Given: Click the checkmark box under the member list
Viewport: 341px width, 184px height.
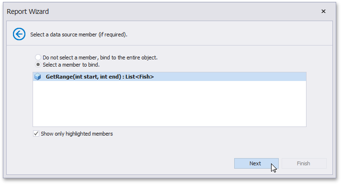Looking at the screenshot, I should click(x=36, y=134).
